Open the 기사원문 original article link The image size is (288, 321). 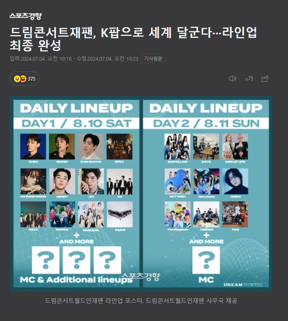click(153, 59)
